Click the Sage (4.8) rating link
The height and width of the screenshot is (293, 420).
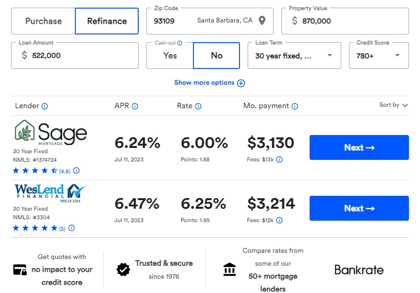coord(64,171)
